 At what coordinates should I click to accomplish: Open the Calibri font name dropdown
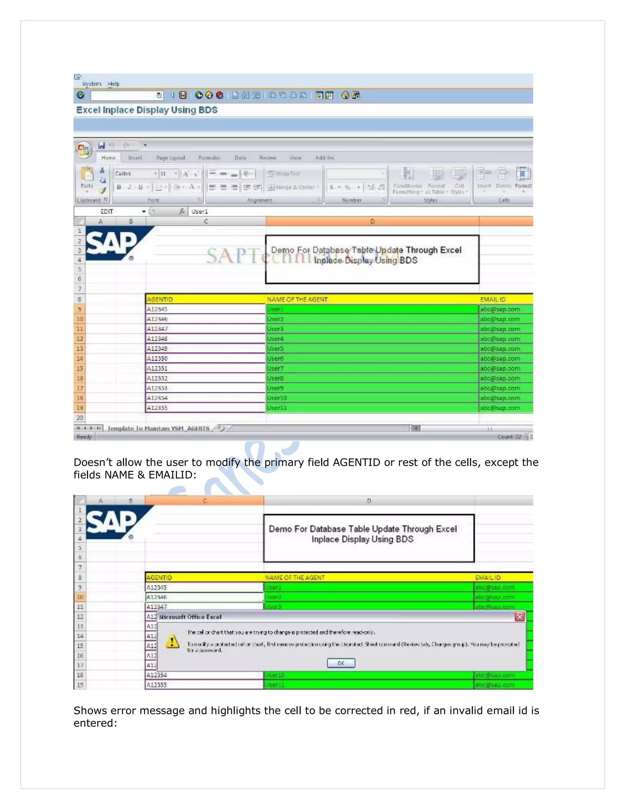(156, 173)
